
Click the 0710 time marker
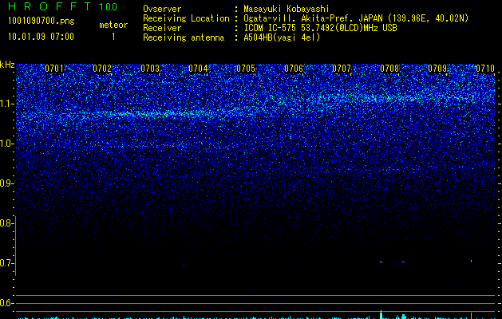[485, 69]
